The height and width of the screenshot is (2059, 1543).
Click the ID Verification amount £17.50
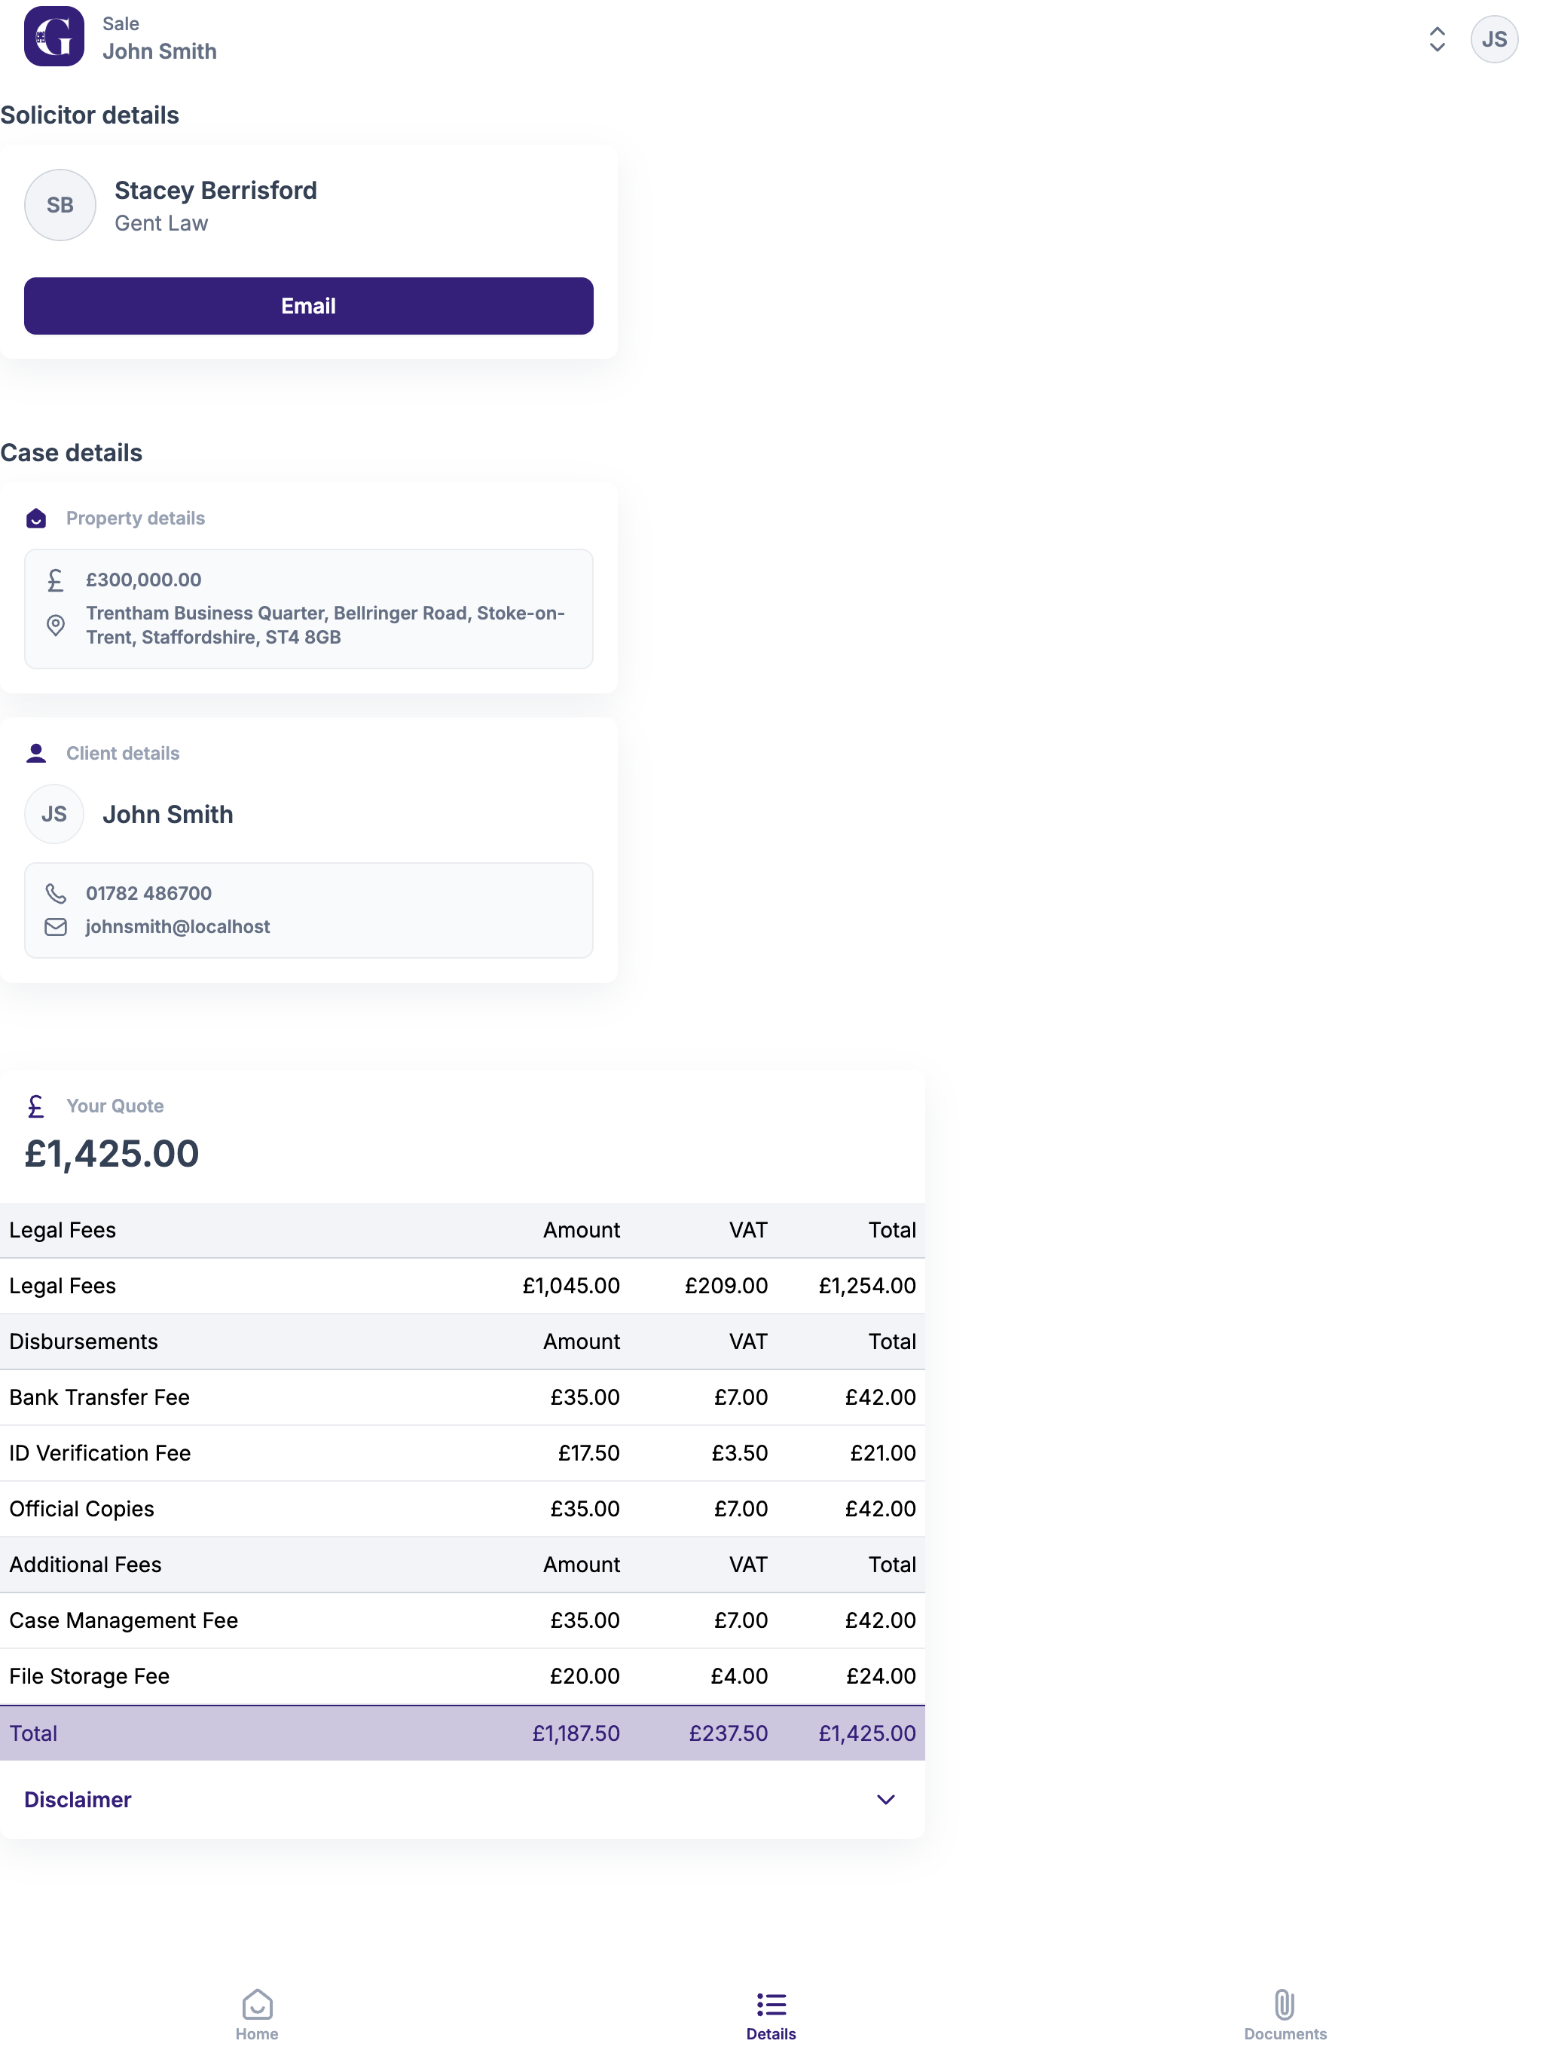click(588, 1454)
